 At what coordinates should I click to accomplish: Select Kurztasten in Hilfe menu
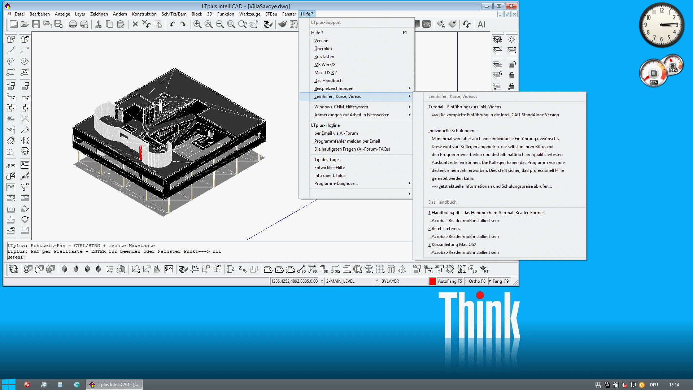[x=356, y=57]
